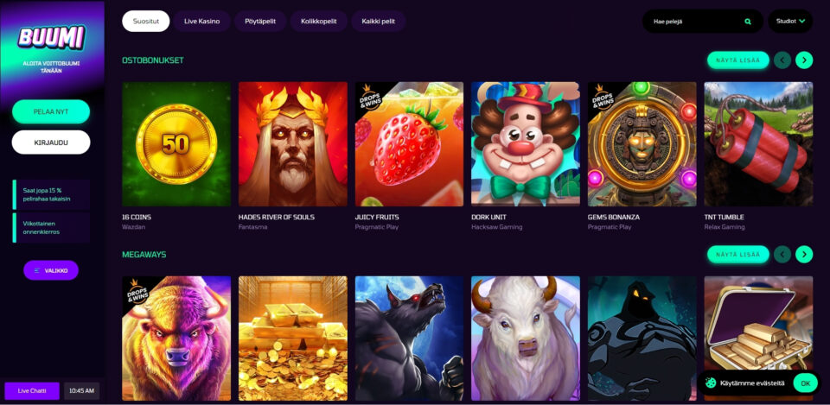This screenshot has width=830, height=405.
Task: Click the Kirjaudu login button
Action: (51, 142)
